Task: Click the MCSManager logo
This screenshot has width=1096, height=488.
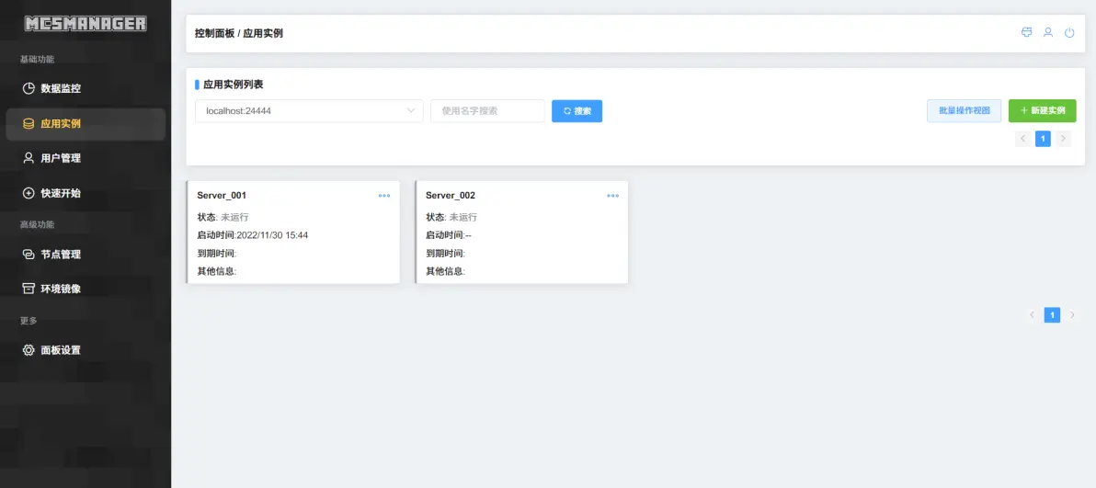Action: click(x=86, y=24)
